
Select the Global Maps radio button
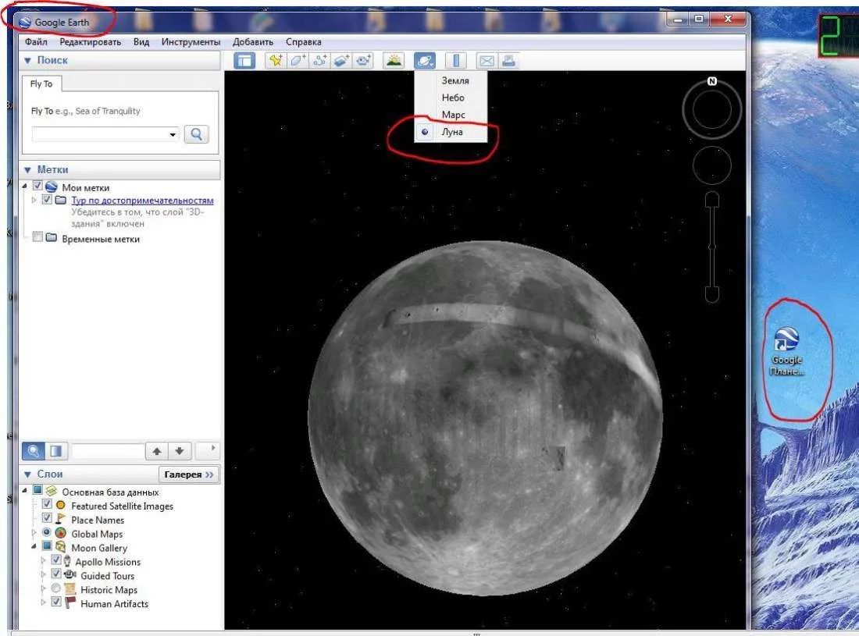coord(47,533)
